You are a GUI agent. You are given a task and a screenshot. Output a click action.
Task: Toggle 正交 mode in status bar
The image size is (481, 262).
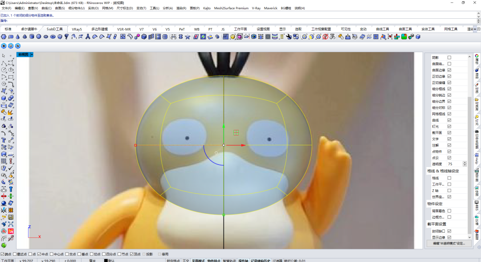[186, 261]
